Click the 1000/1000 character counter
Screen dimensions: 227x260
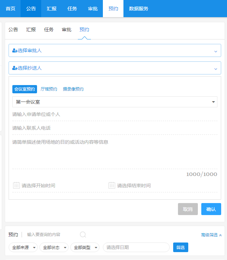point(202,174)
